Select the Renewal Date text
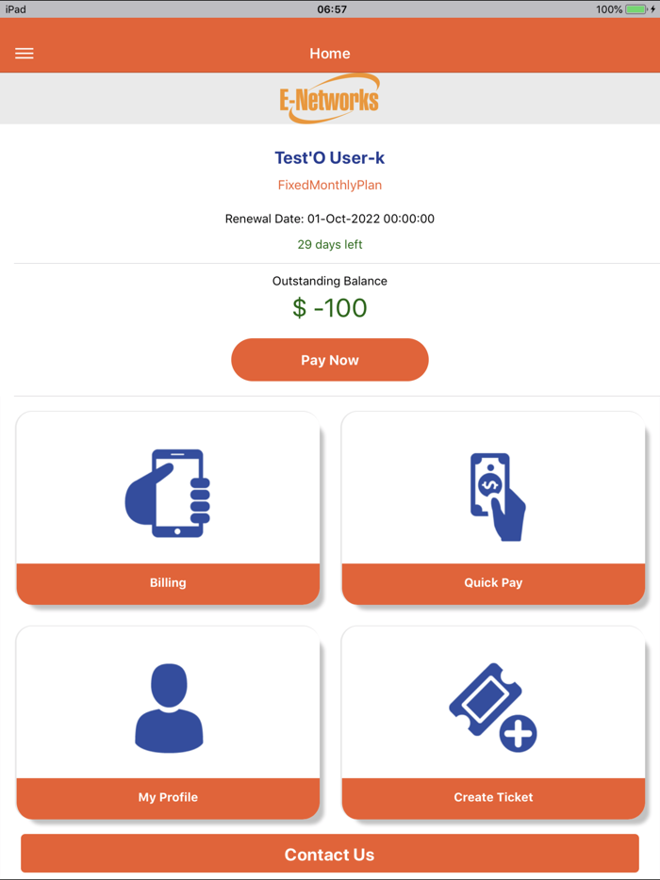 pyautogui.click(x=329, y=218)
